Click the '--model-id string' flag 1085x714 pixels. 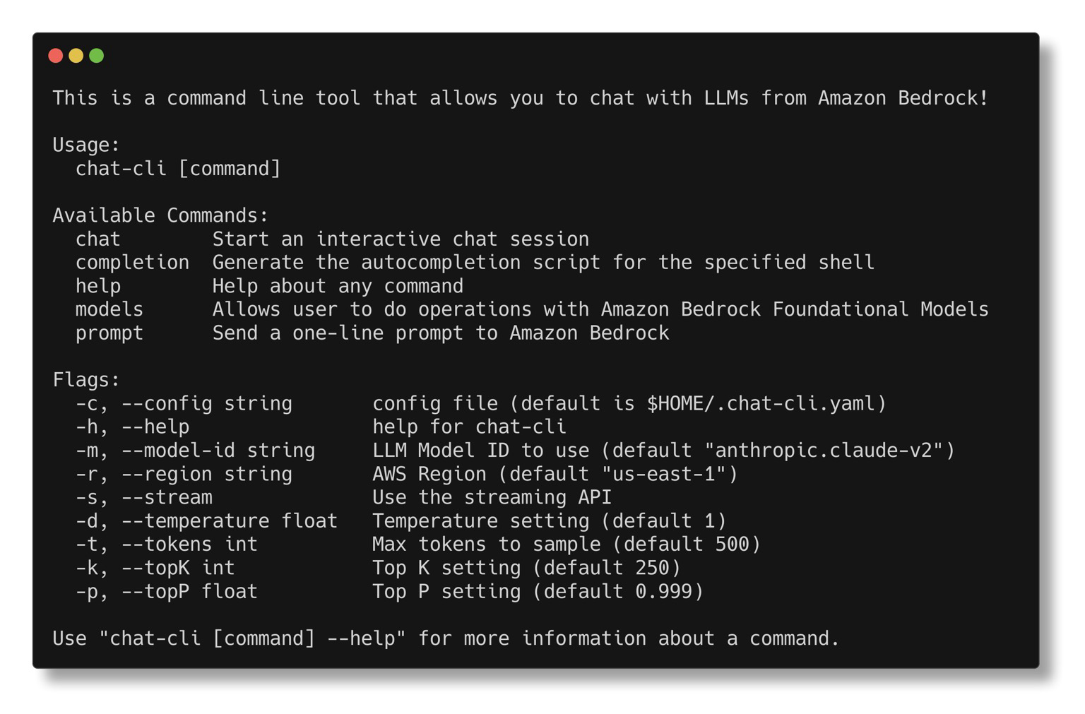[x=218, y=451]
